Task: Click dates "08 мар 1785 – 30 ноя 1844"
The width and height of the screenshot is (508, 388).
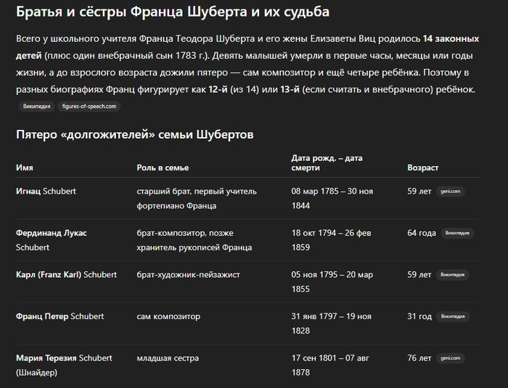Action: click(x=332, y=199)
